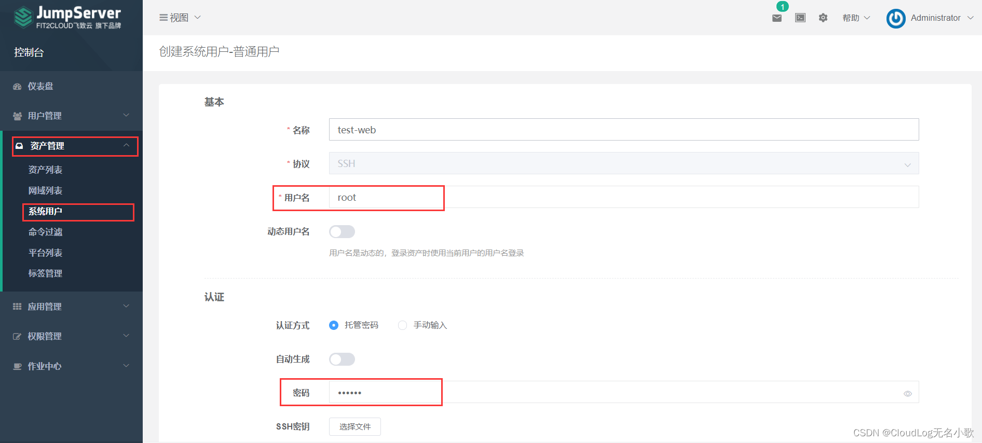This screenshot has height=443, width=982.
Task: Select 系统用户 submenu item
Action: [45, 212]
